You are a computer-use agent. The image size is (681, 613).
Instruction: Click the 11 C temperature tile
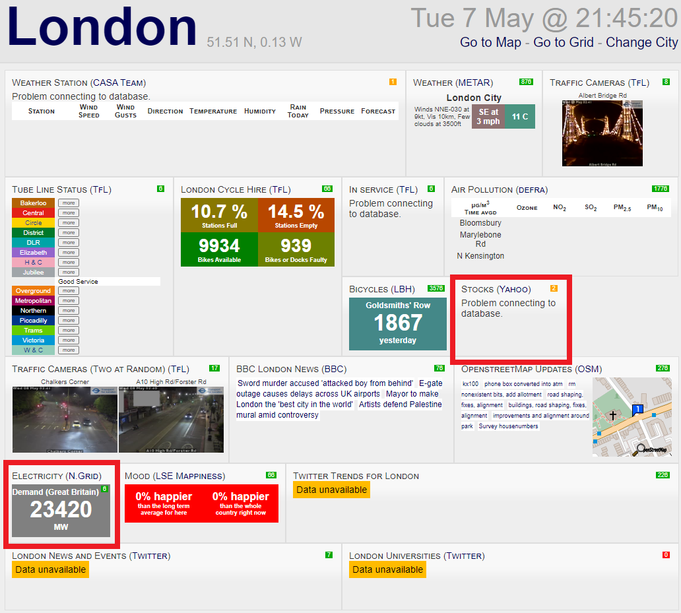click(x=520, y=116)
